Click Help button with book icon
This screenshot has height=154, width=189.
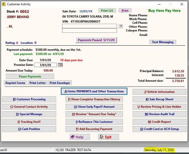pos(80,137)
